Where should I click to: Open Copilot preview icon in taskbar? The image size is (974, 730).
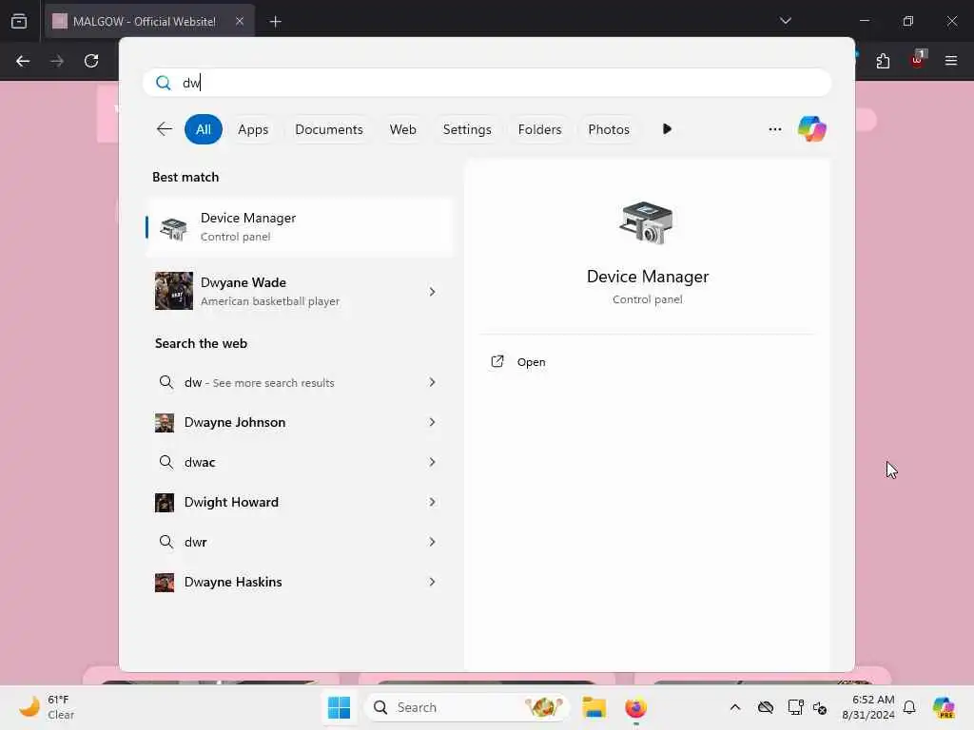pyautogui.click(x=944, y=707)
